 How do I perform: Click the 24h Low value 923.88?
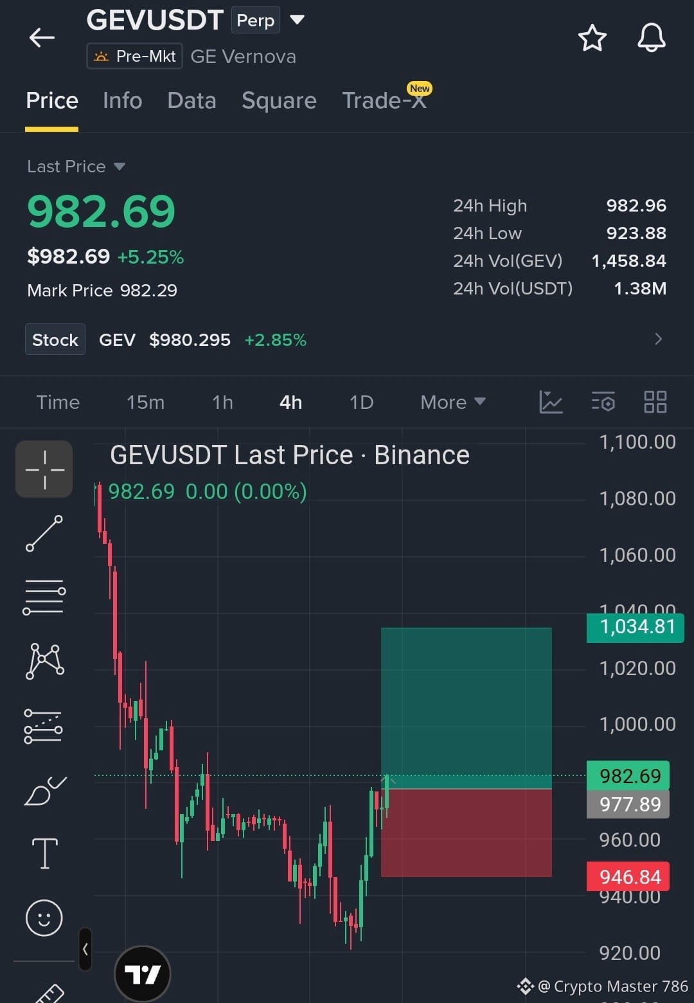pos(636,233)
